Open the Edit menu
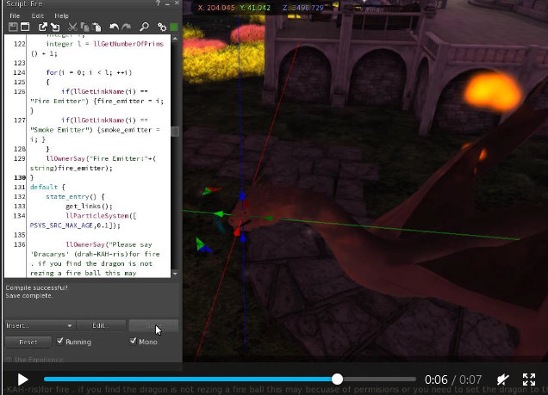 click(37, 15)
